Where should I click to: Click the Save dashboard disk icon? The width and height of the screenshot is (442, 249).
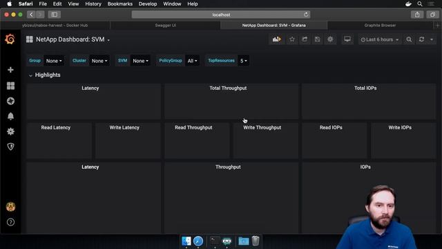(318, 39)
